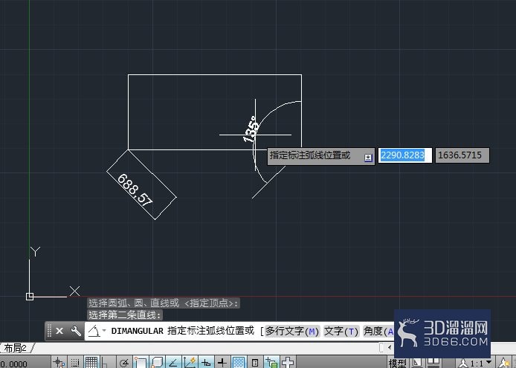Click Dynamic Input status icon
This screenshot has width=516, height=368.
[207, 362]
